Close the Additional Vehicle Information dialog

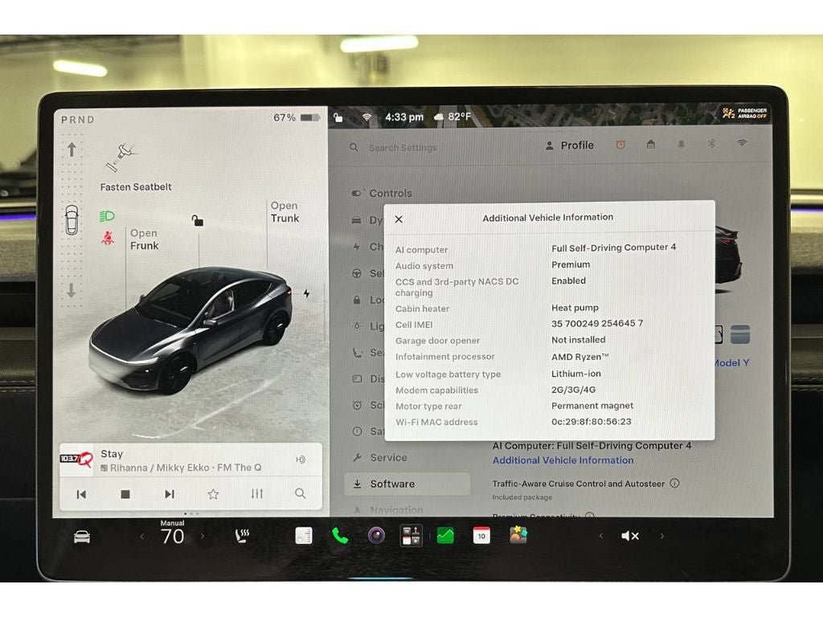(x=399, y=219)
